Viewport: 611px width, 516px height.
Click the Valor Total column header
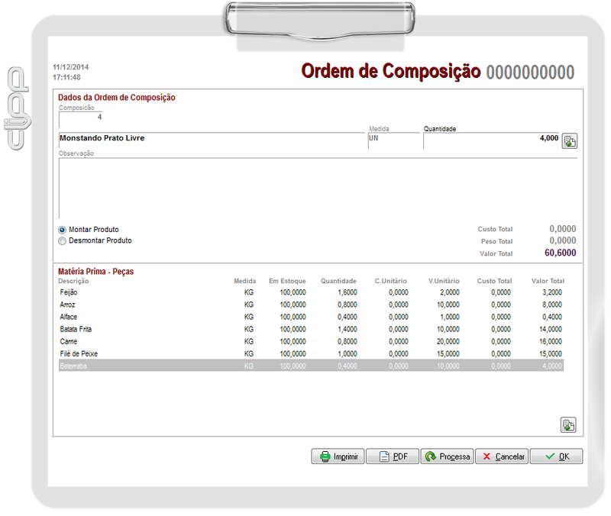(x=548, y=281)
